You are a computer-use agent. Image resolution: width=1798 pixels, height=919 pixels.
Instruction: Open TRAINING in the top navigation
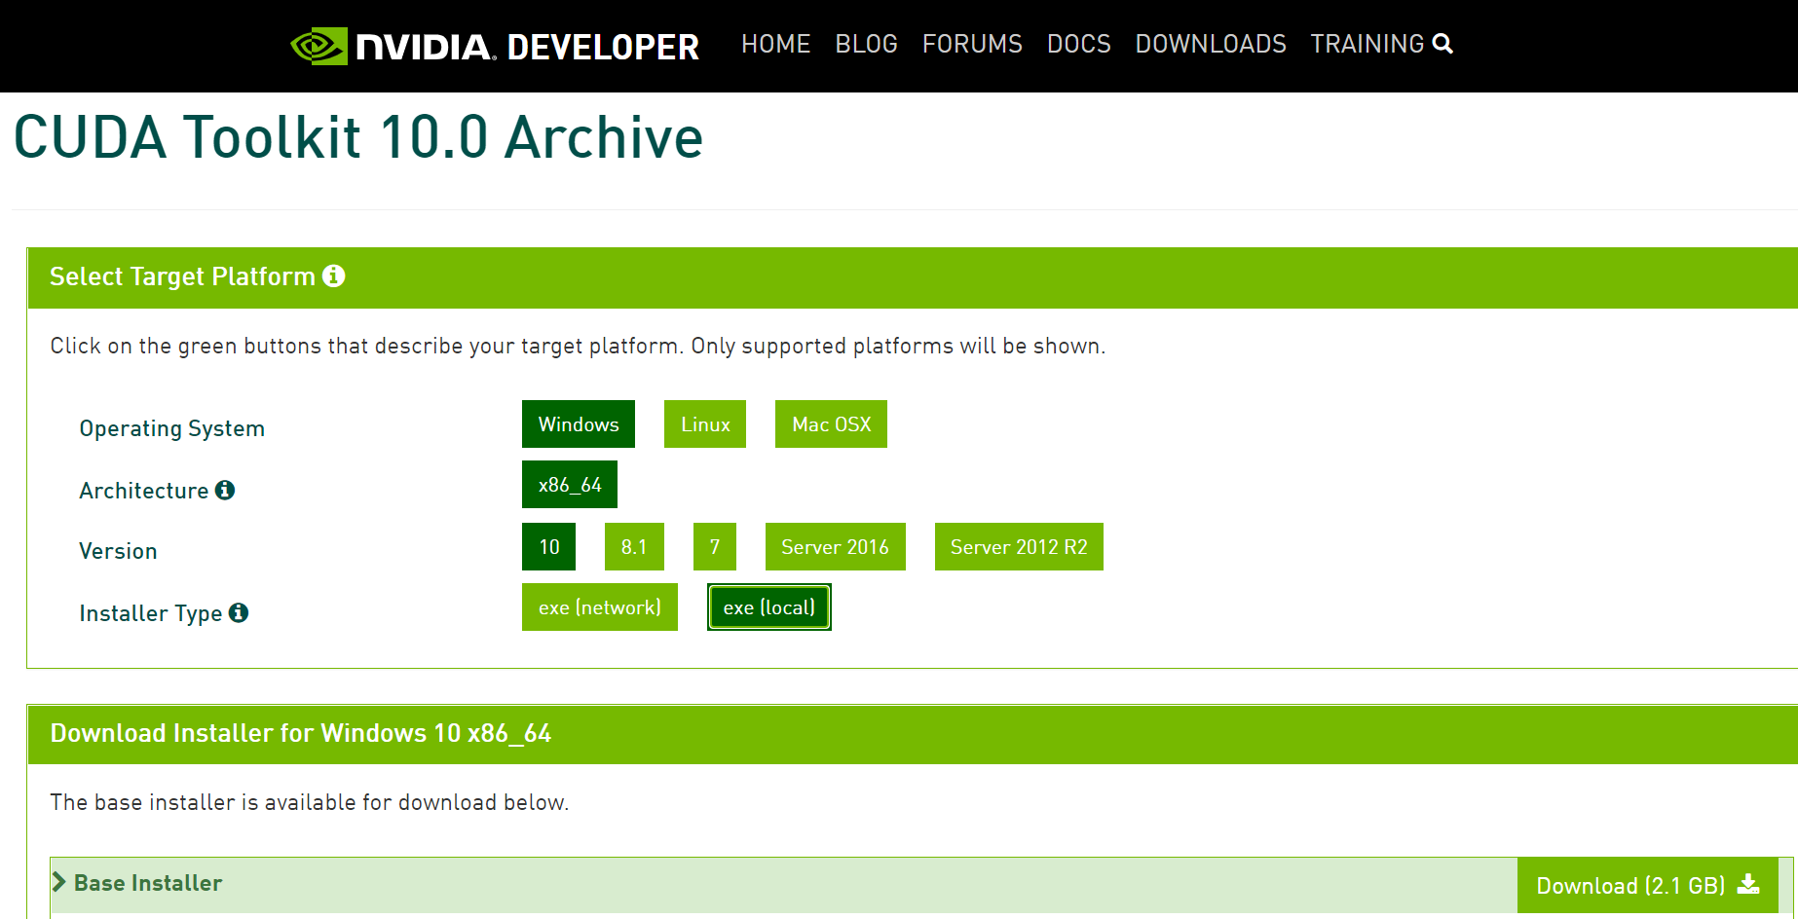click(x=1367, y=44)
